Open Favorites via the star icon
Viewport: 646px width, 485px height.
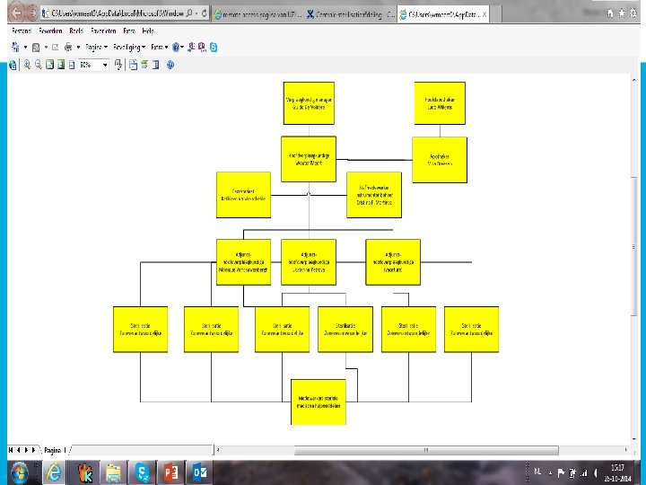point(622,13)
